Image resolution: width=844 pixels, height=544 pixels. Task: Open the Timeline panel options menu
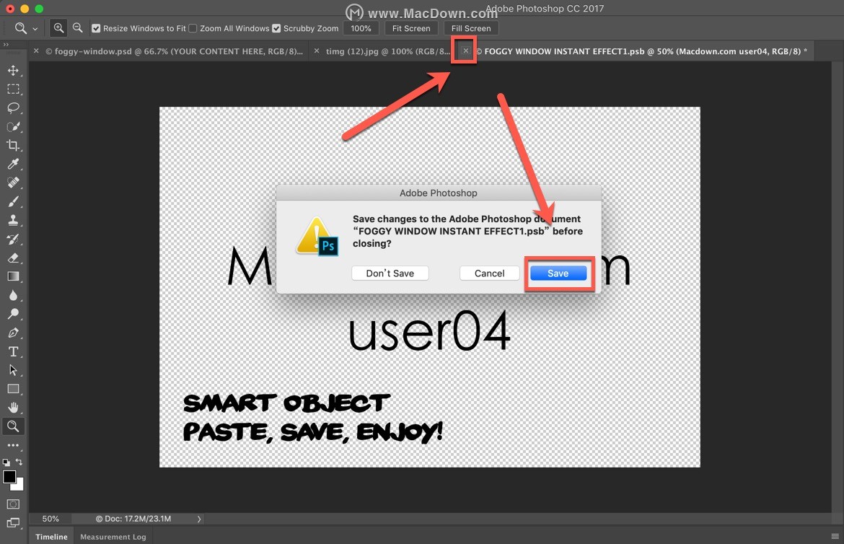coord(835,537)
